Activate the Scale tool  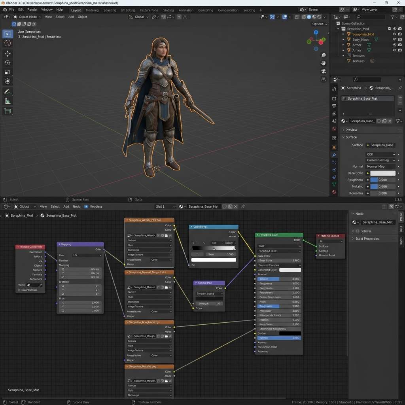pyautogui.click(x=8, y=72)
